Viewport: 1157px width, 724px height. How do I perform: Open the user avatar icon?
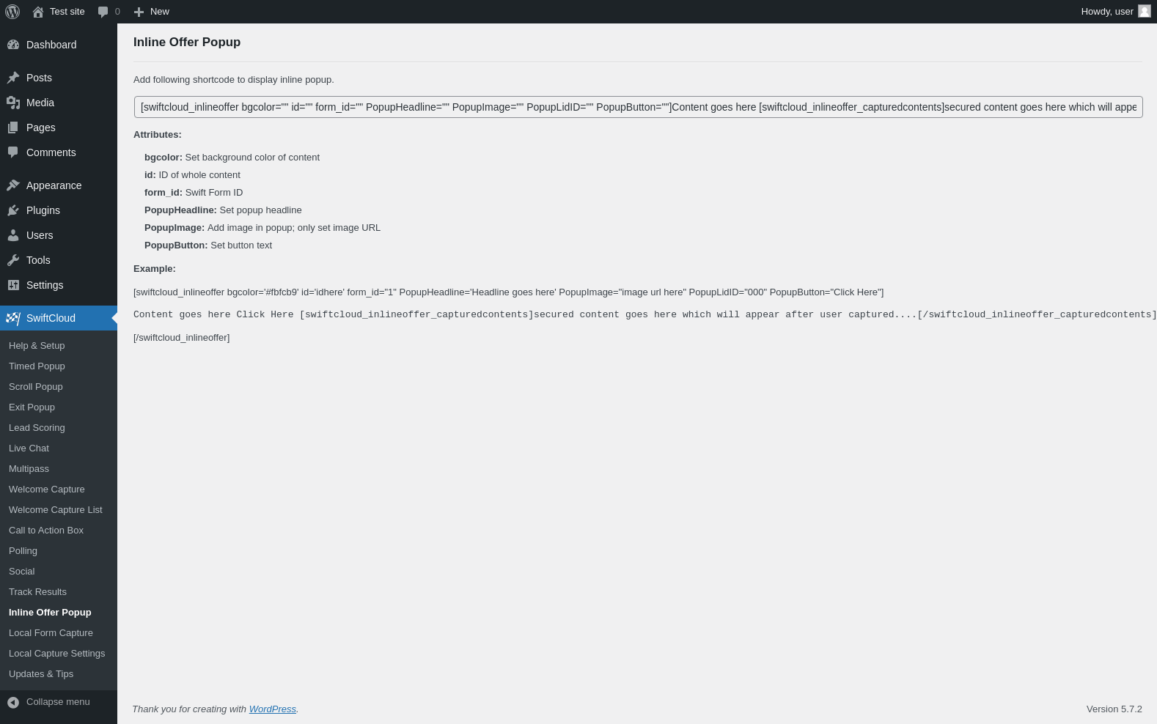click(x=1144, y=11)
